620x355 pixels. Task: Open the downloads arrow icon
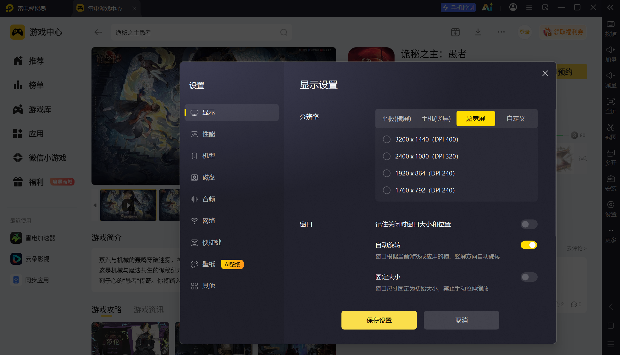(x=478, y=32)
